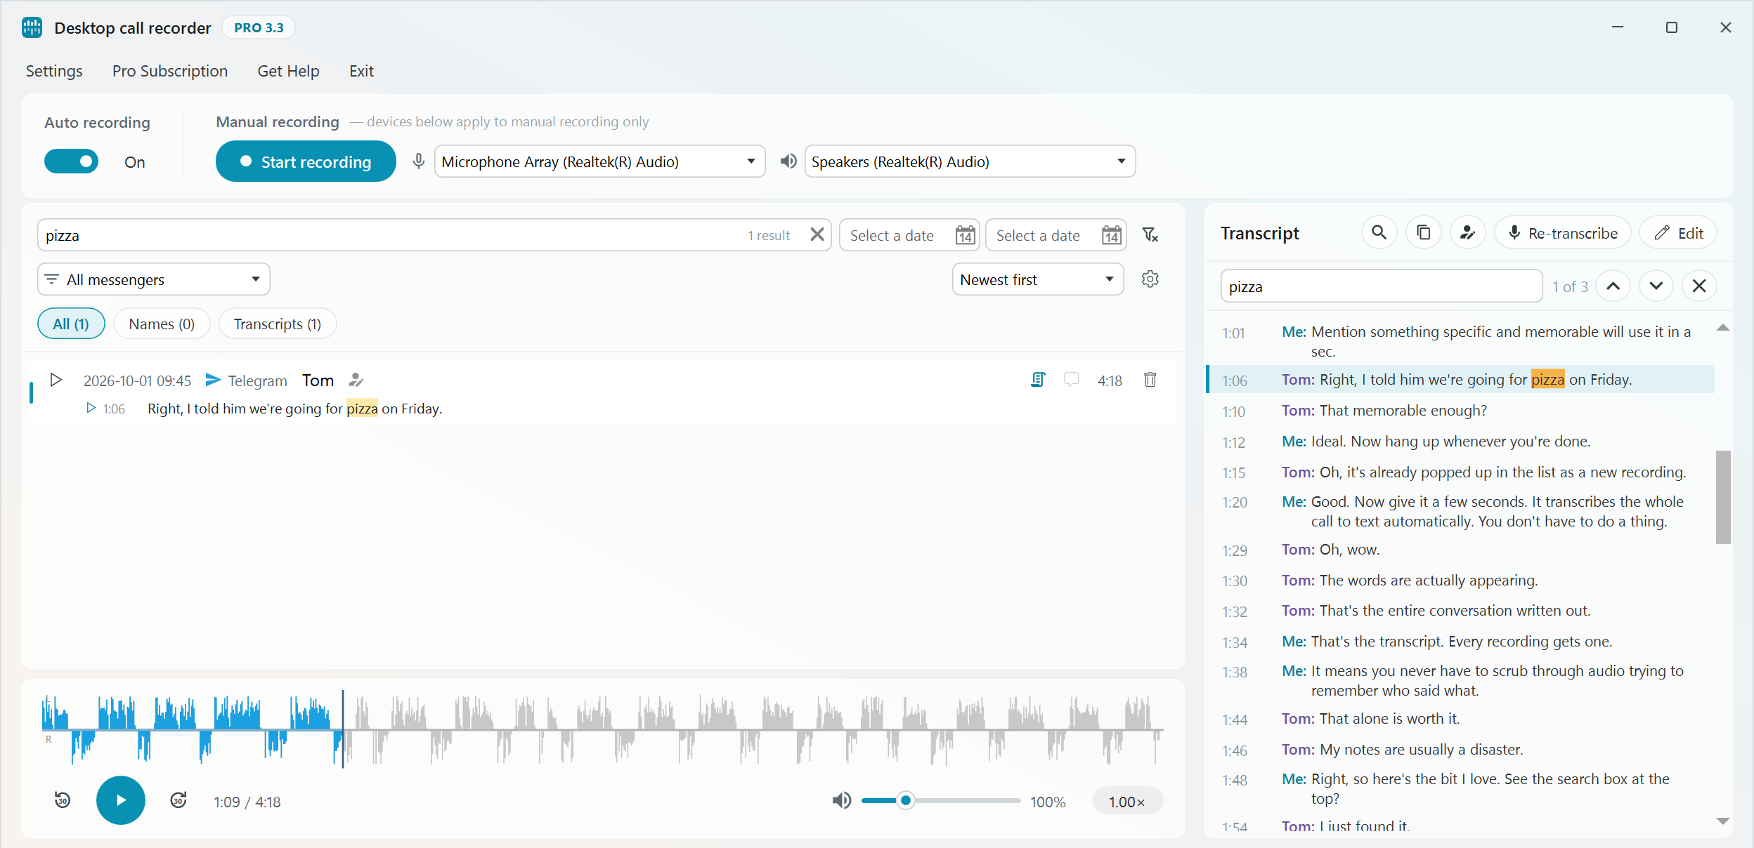Open the first date picker calendar icon
The image size is (1754, 848).
[x=966, y=235]
